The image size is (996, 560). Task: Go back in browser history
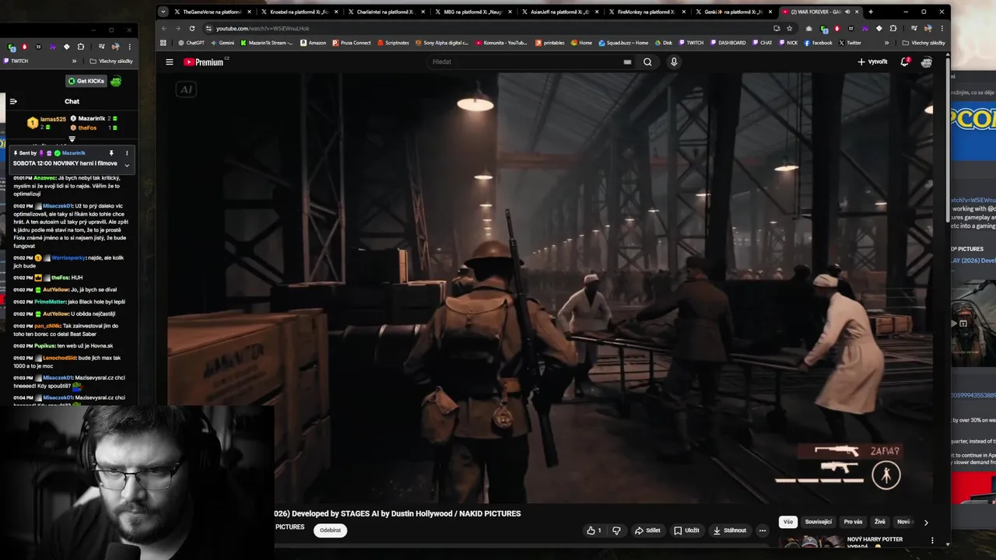[164, 28]
